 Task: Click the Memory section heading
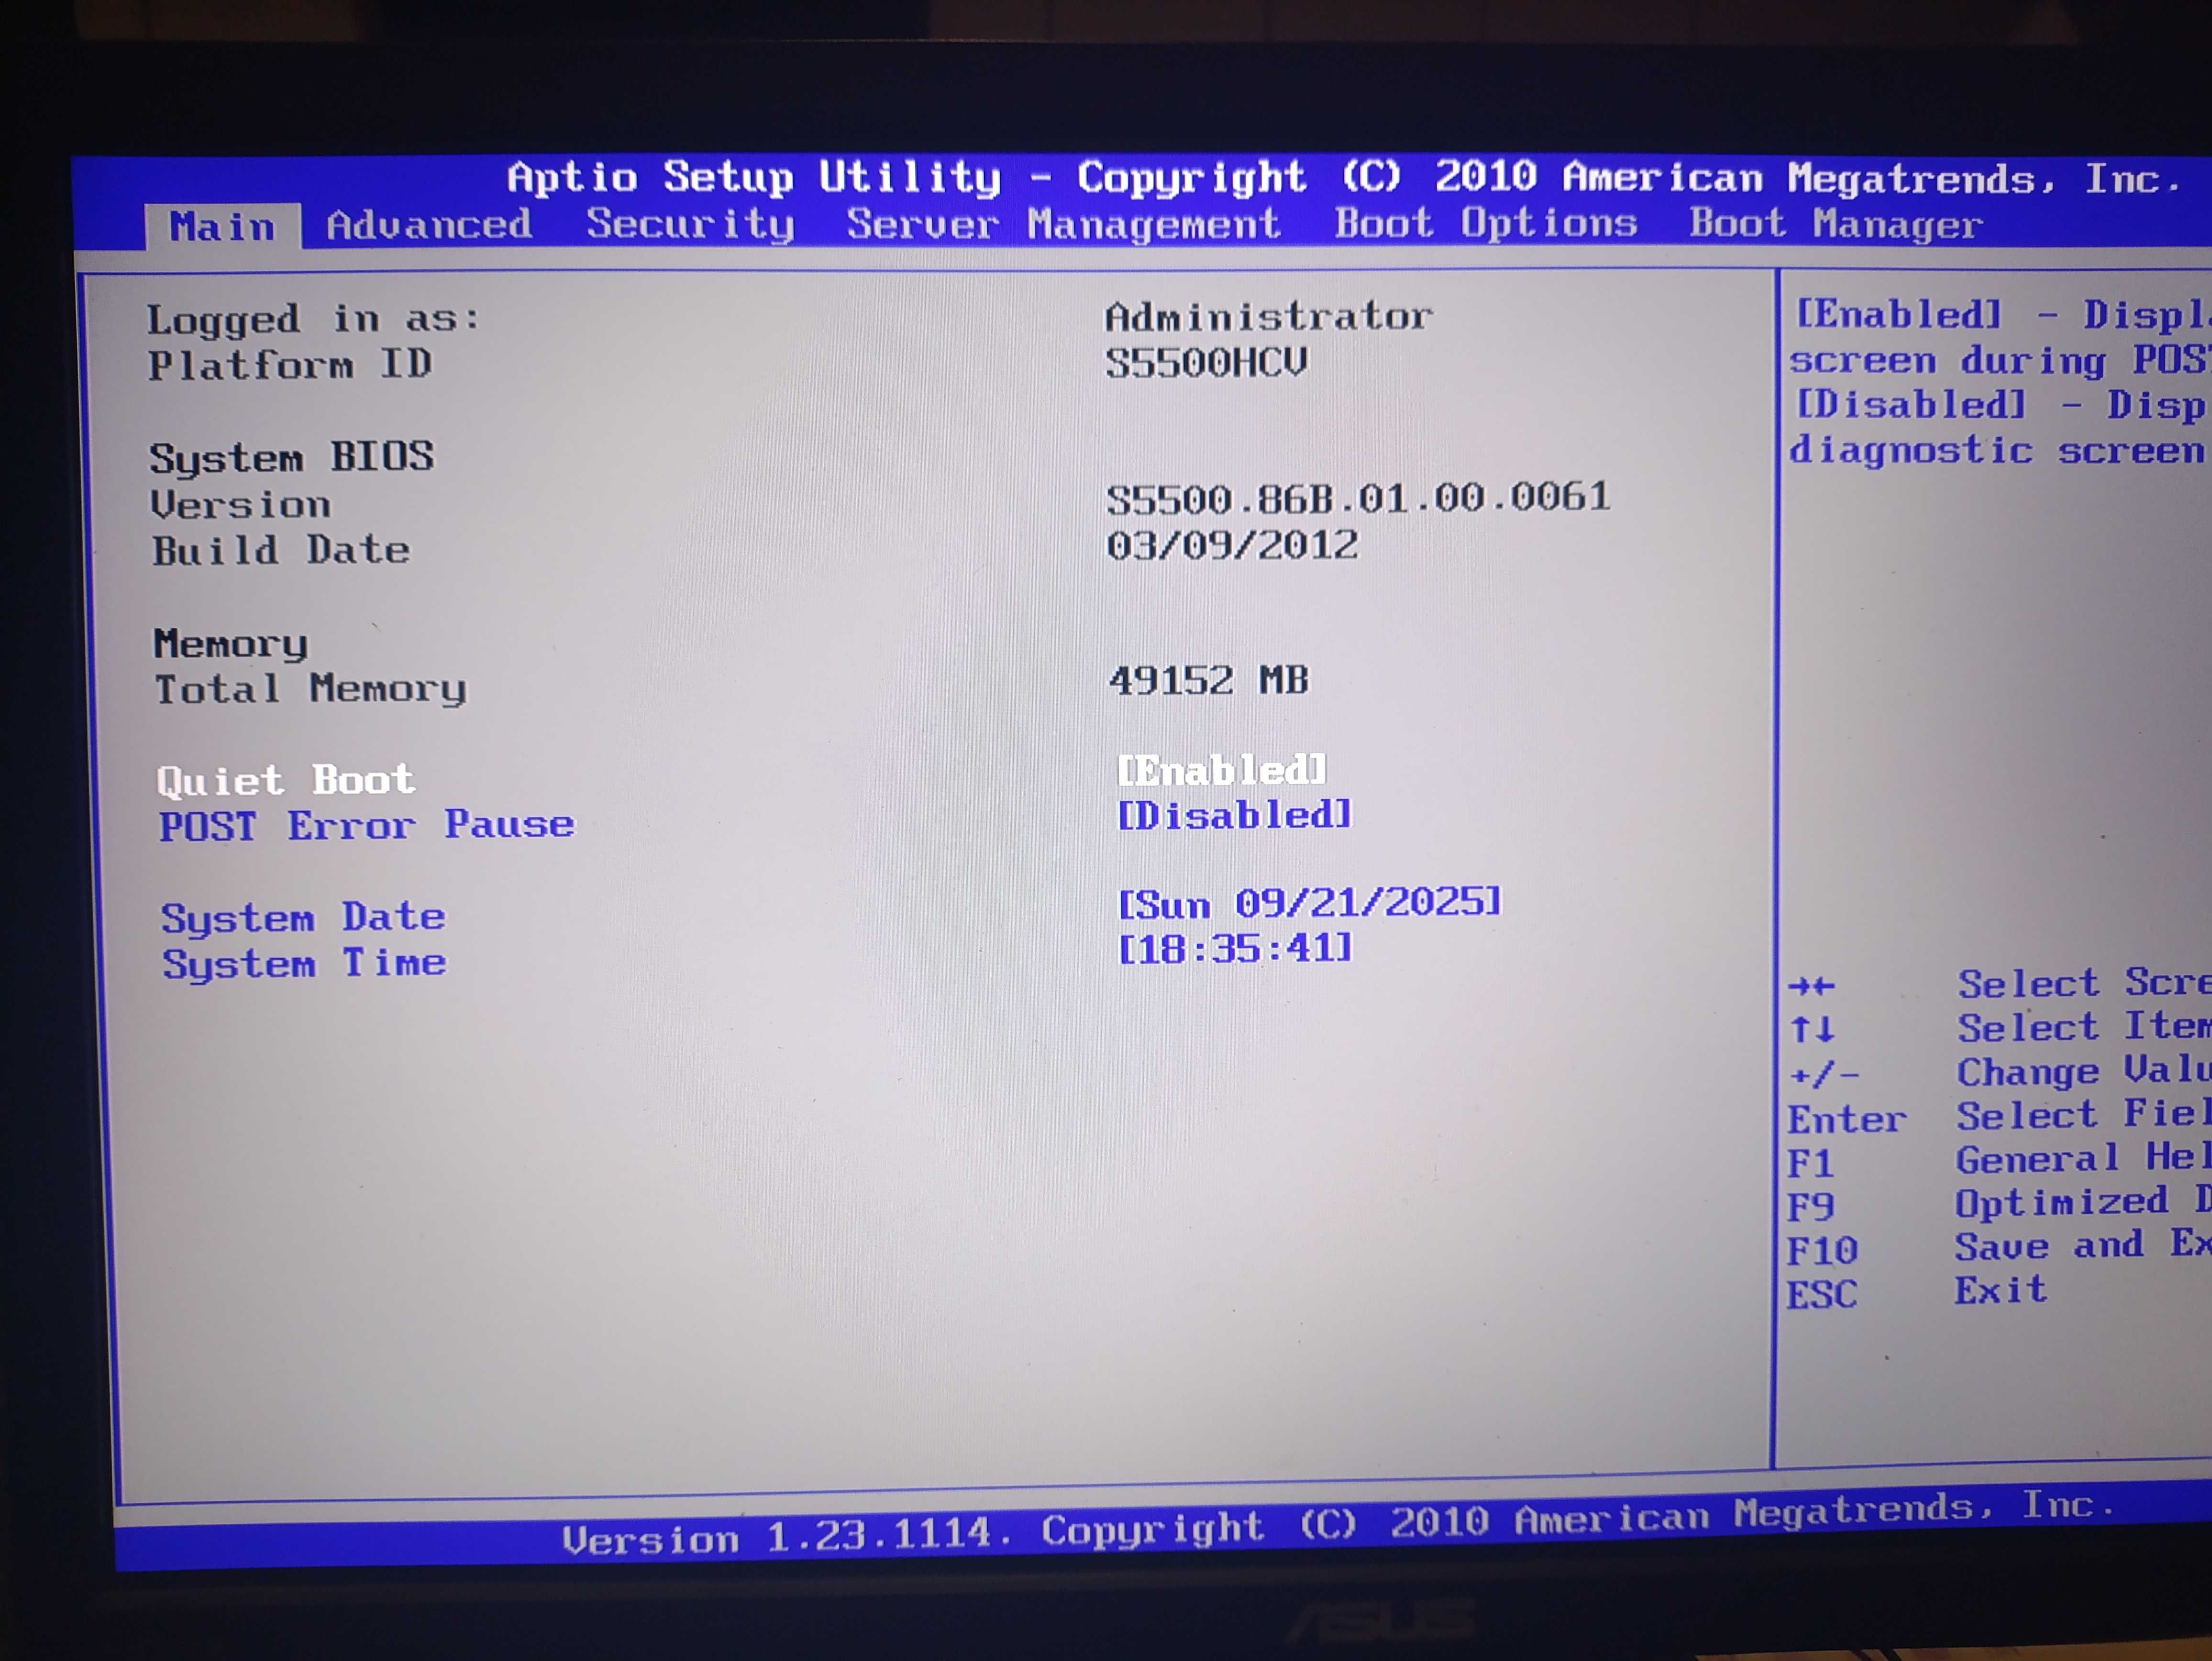pos(230,644)
